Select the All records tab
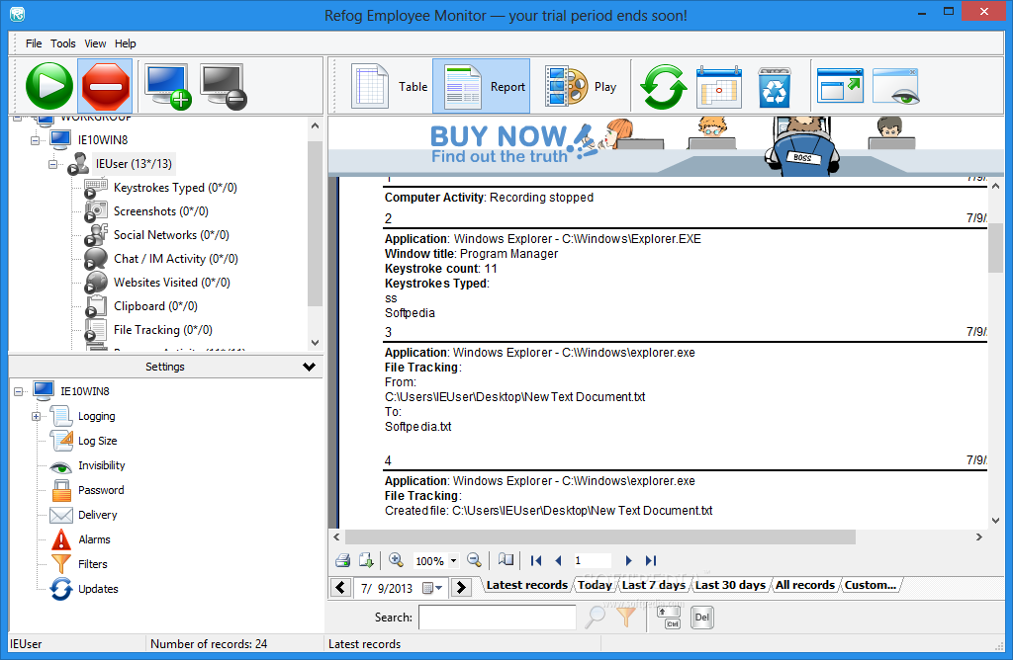 click(x=805, y=585)
